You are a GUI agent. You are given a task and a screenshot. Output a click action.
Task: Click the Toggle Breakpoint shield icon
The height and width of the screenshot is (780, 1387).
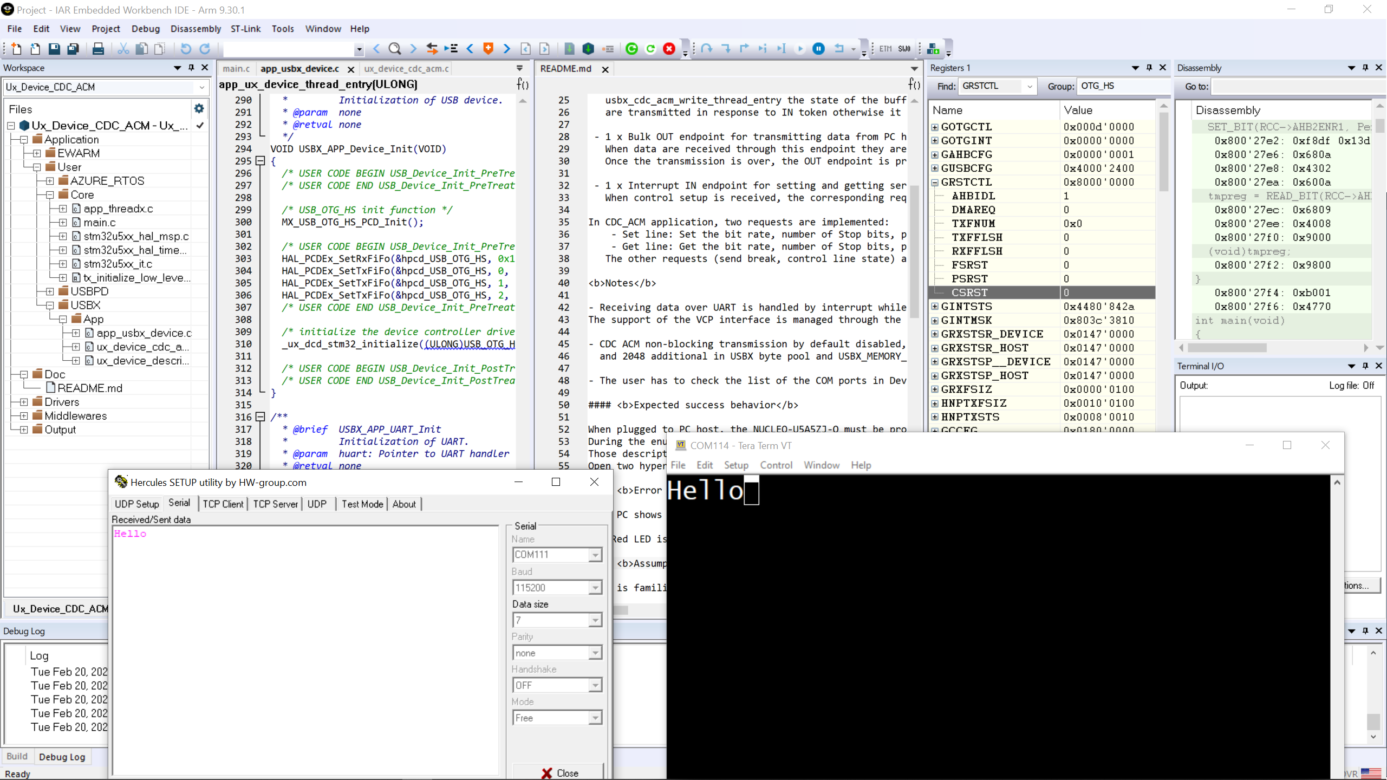click(x=488, y=49)
